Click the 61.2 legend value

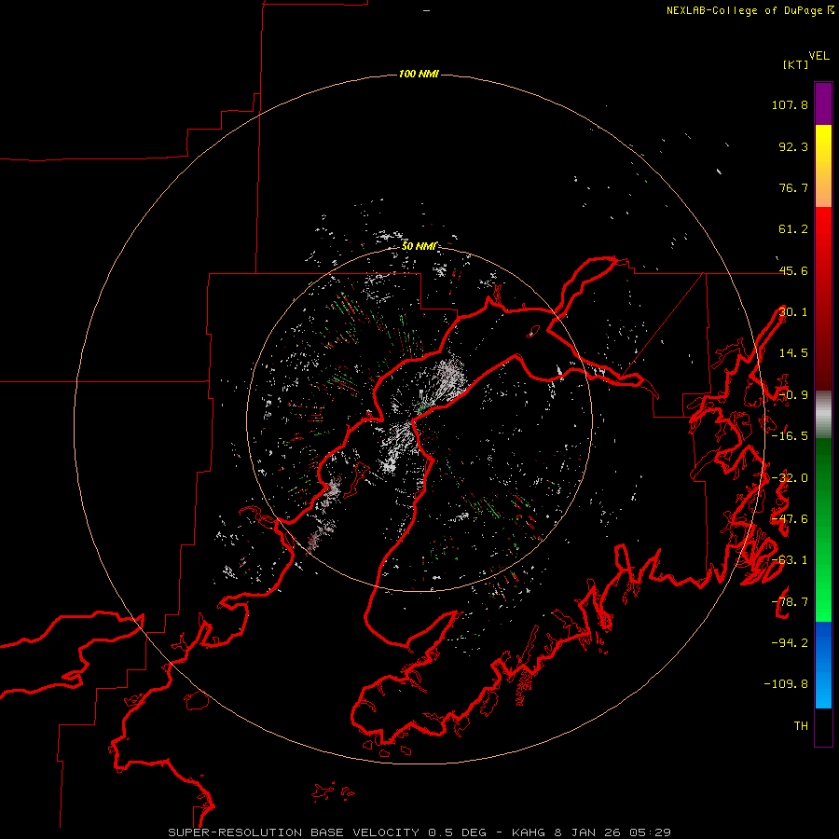click(x=793, y=229)
